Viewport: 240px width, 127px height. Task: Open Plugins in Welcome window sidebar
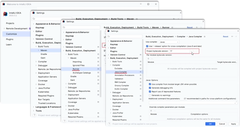coord(10,39)
